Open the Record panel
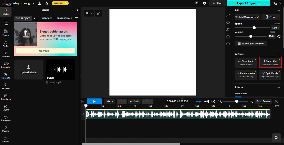 6,140
